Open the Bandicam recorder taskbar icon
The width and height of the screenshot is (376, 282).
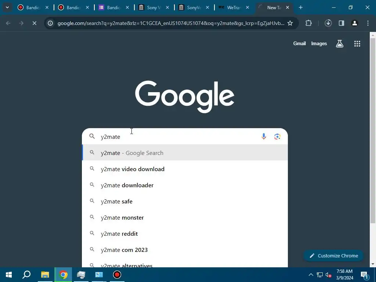117,275
